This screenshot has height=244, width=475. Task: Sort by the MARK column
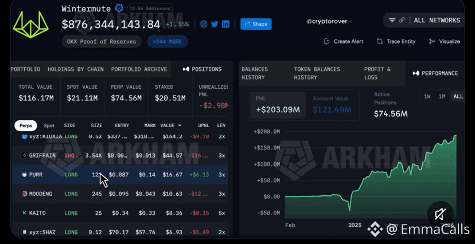coord(150,125)
